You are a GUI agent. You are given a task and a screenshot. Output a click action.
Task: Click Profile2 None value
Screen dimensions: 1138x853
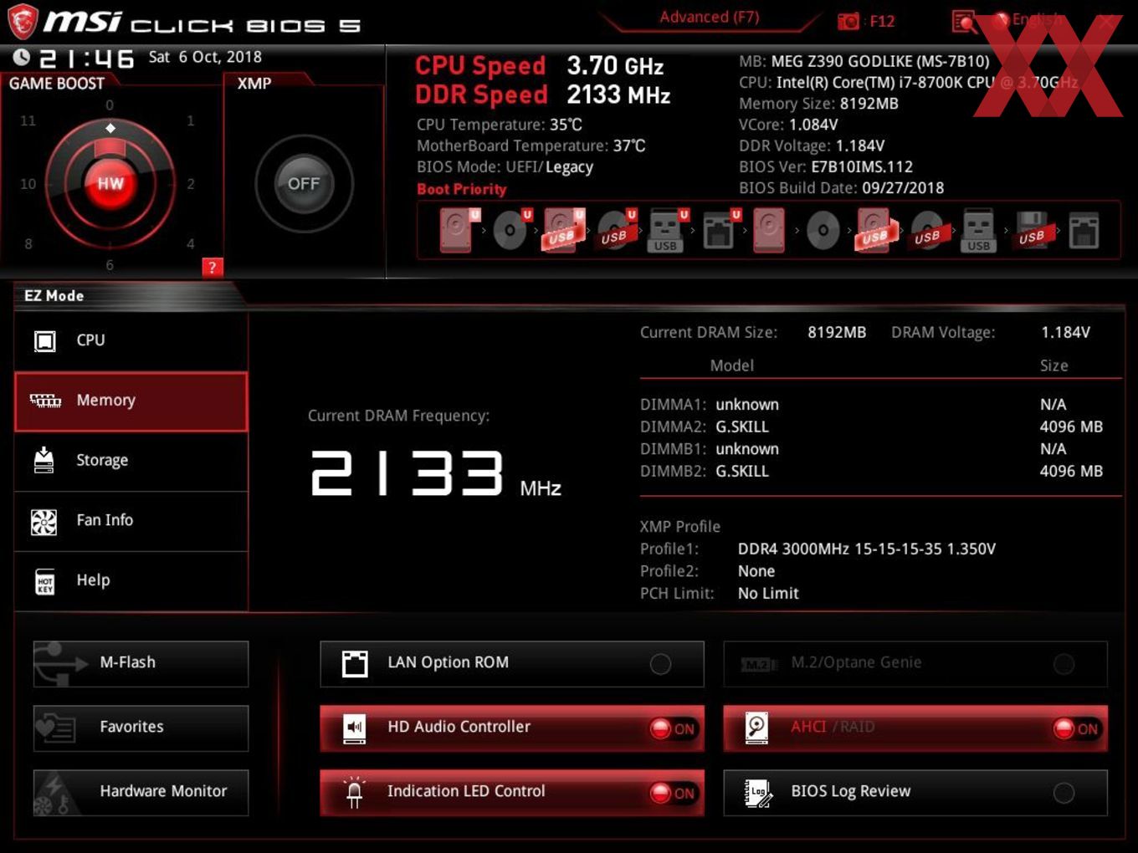756,571
